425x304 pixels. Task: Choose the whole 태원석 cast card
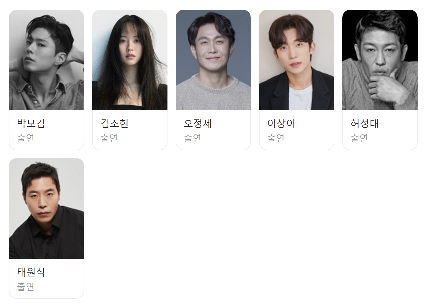pos(47,228)
